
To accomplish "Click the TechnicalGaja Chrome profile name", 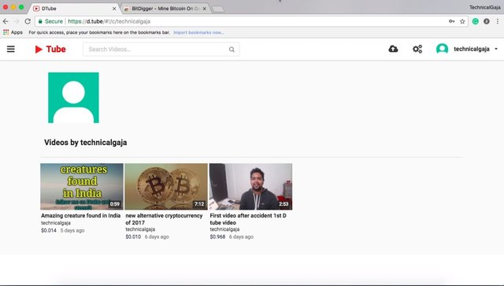I will click(x=485, y=7).
